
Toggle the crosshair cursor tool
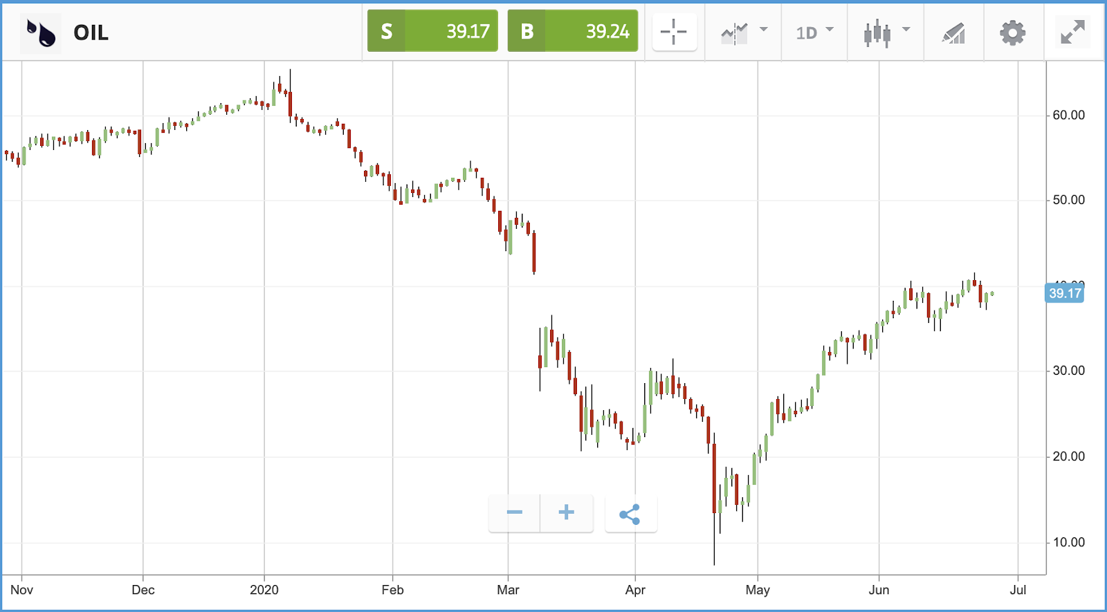coord(674,32)
